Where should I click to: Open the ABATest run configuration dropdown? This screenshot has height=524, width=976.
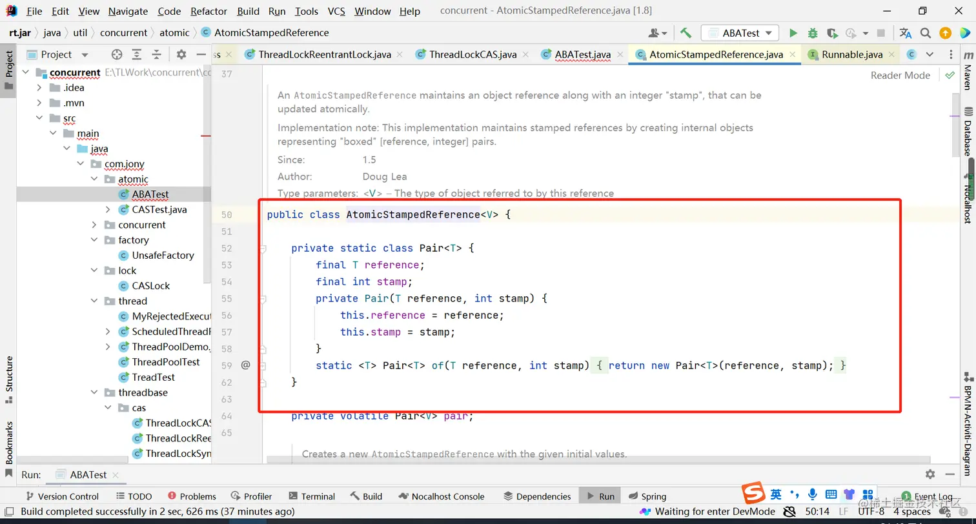740,33
